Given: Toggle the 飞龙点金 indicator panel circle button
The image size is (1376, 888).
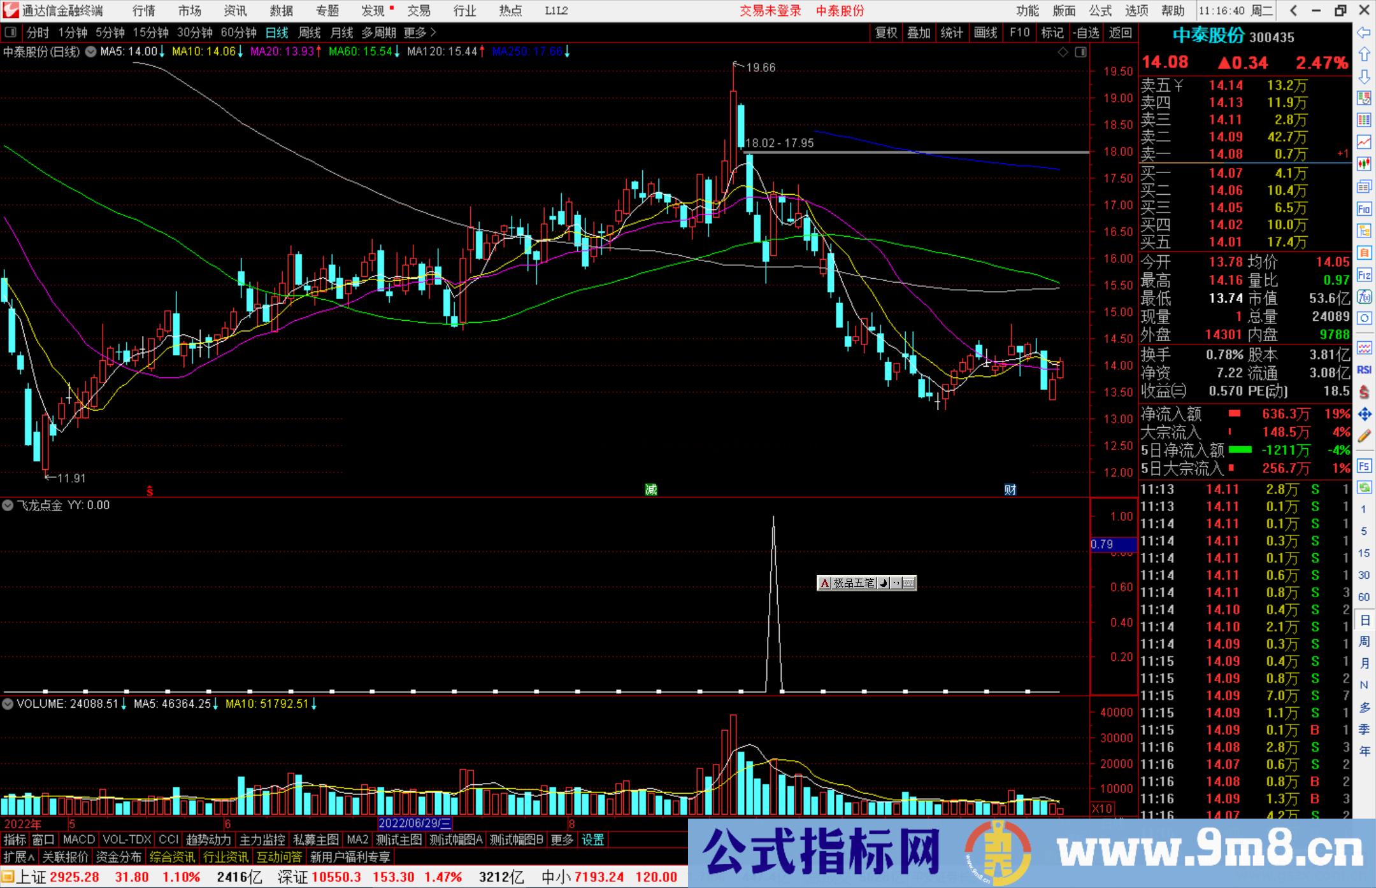Looking at the screenshot, I should pos(8,505).
